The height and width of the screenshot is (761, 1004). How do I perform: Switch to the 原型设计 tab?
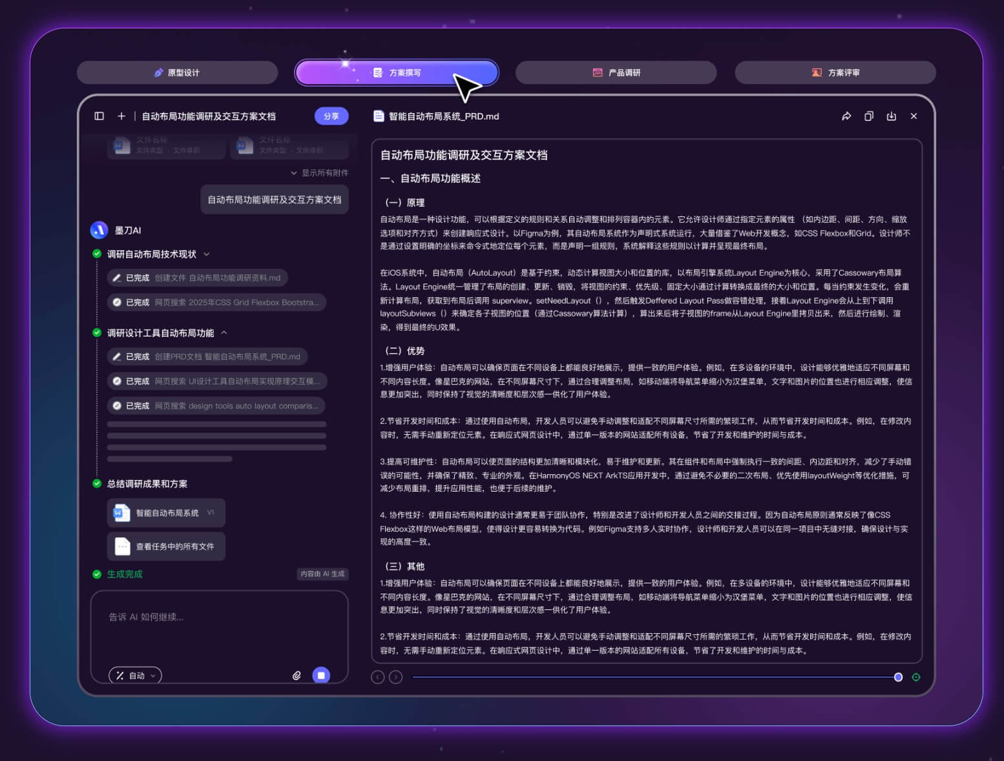tap(178, 72)
